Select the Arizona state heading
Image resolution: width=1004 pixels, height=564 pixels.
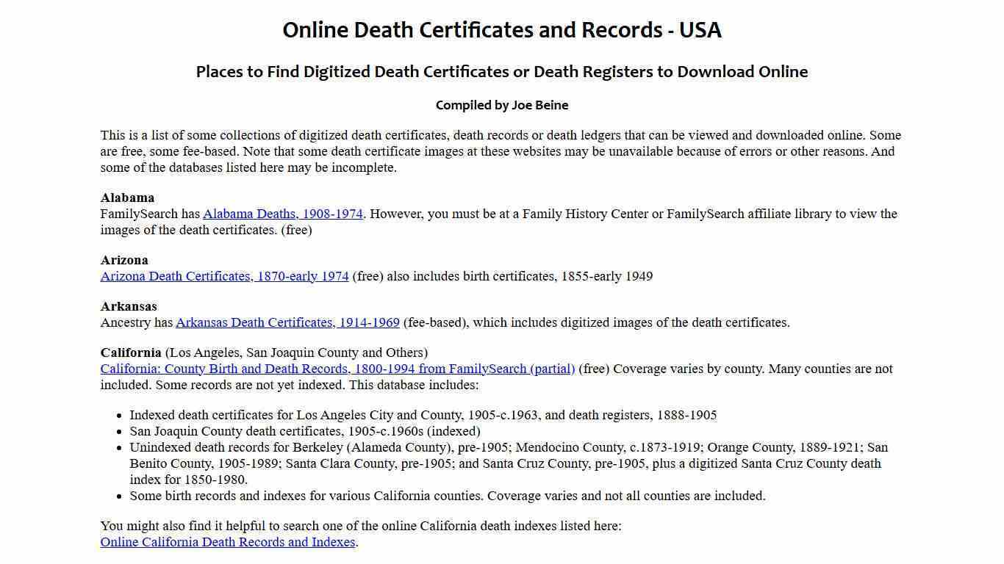125,260
